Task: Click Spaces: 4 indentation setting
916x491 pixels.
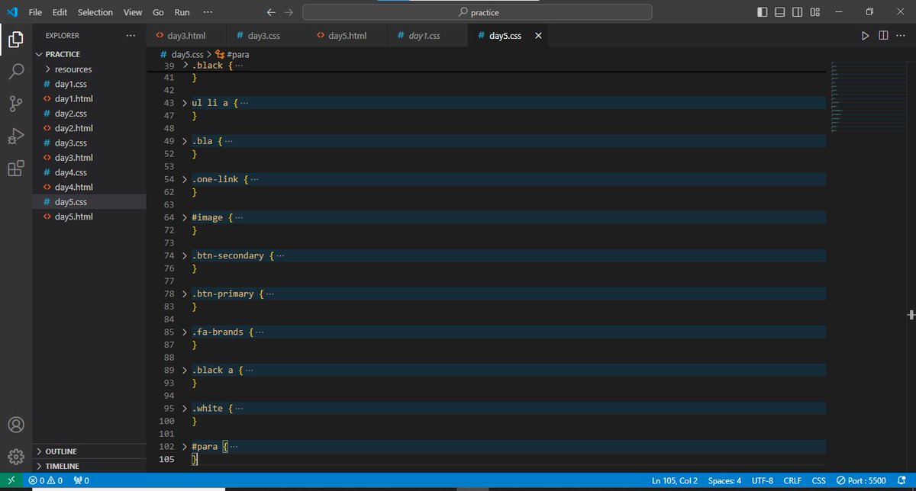Action: click(724, 481)
